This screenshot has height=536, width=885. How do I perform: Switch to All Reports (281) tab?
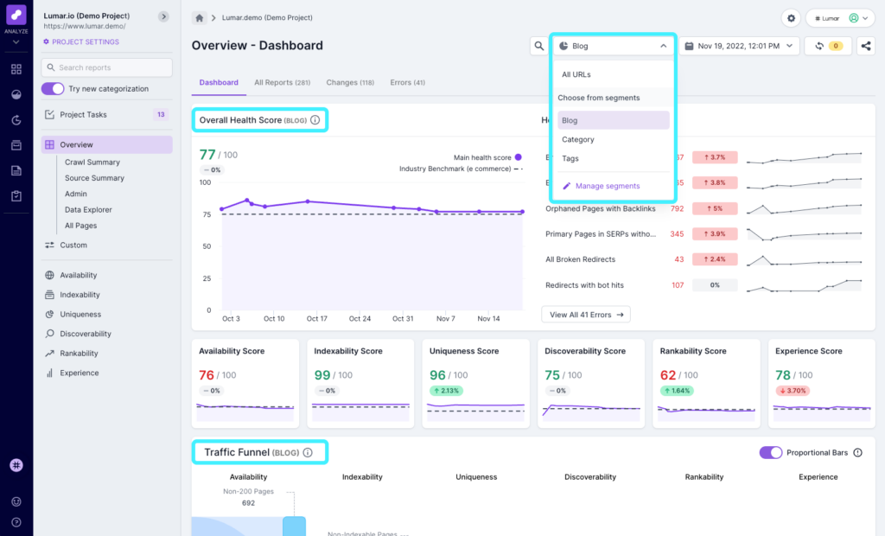coord(283,82)
